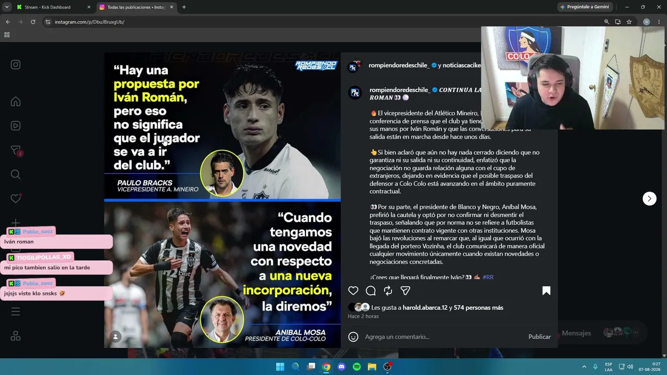Click the 'Hace 2 horas' timestamp
Viewport: 667px width, 375px height.
point(363,316)
